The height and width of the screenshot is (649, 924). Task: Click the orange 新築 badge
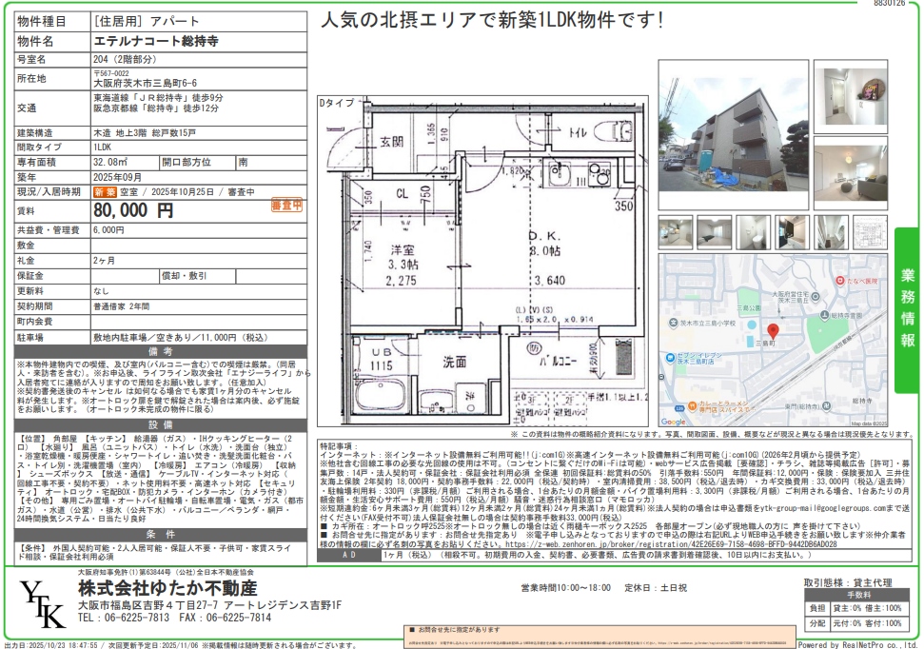(x=105, y=192)
